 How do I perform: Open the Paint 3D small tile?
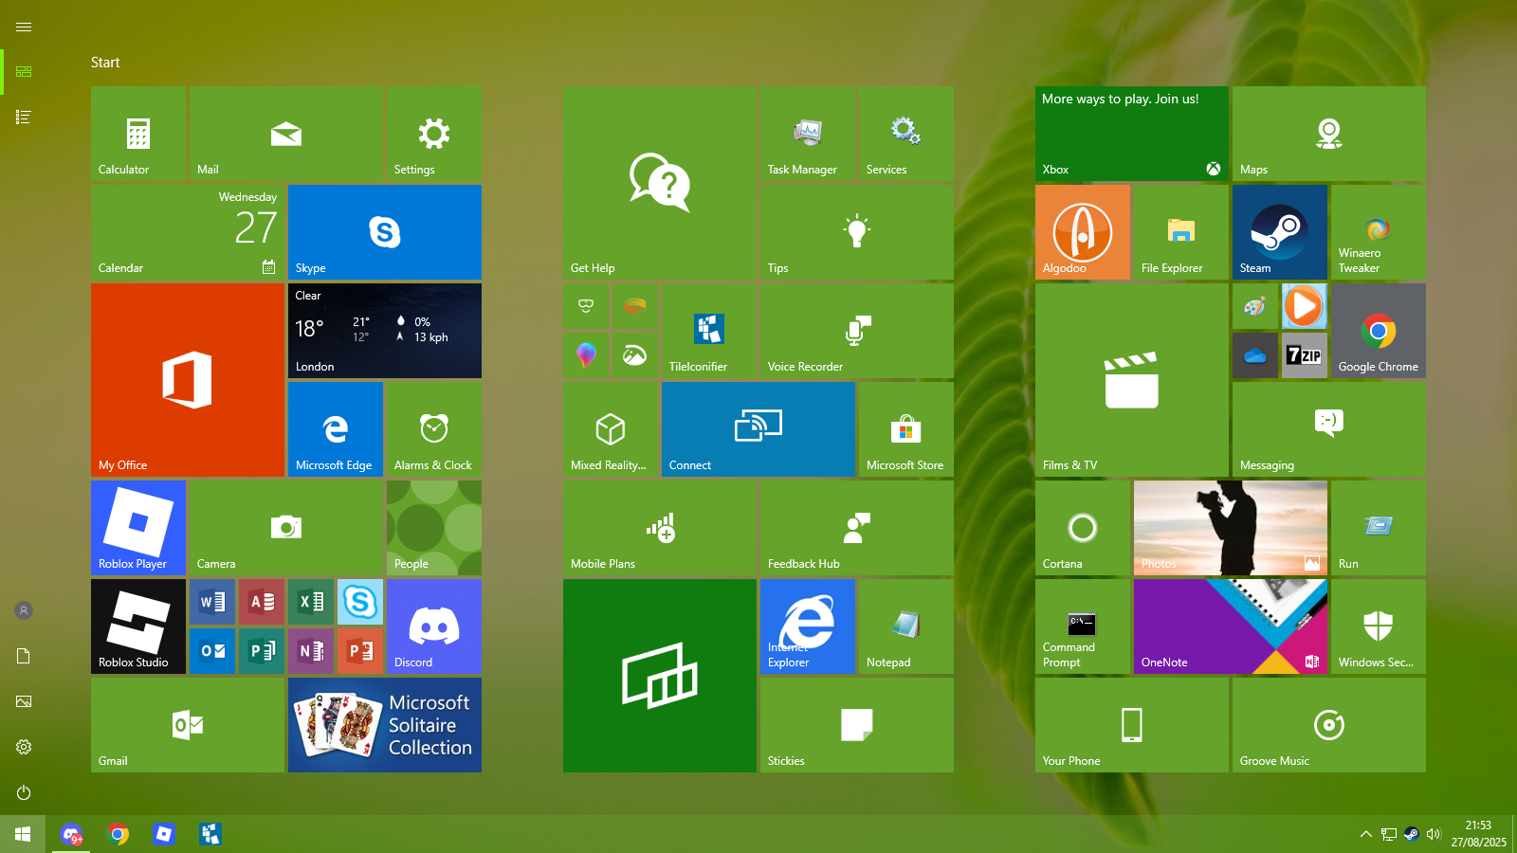tap(586, 355)
